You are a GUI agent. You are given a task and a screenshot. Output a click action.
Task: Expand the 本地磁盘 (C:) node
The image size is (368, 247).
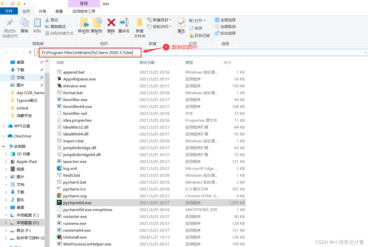click(x=6, y=215)
